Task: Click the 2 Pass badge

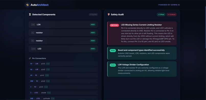Action: click(x=161, y=15)
